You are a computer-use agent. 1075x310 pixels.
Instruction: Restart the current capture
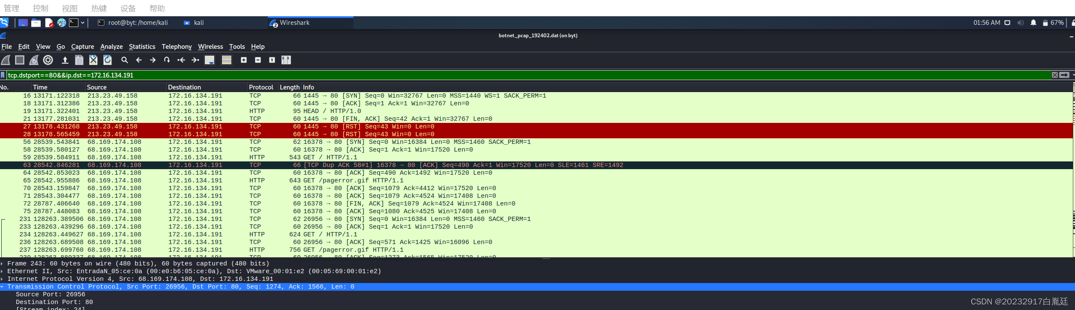point(34,60)
